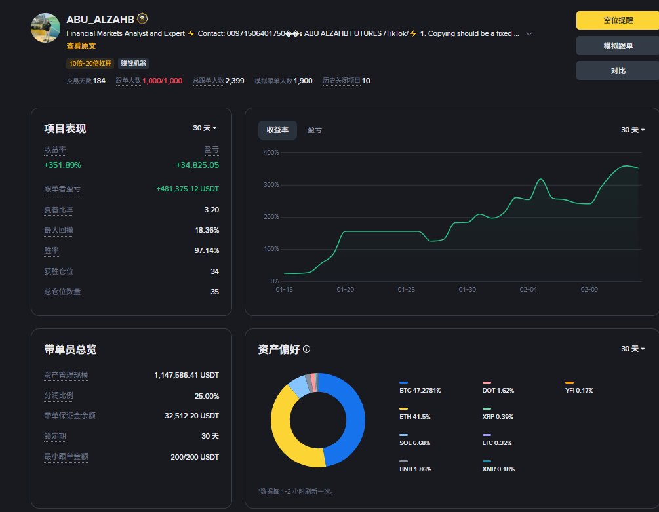Click the BTC blue legend marker

tap(403, 382)
